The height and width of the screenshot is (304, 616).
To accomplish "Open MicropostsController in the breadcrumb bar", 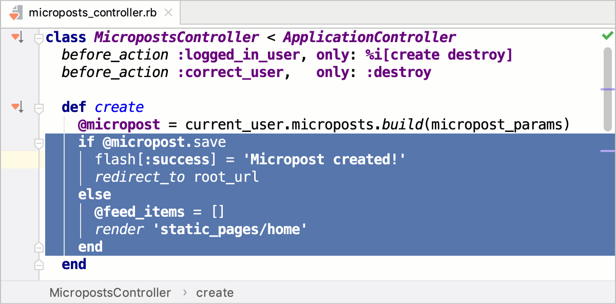I will [110, 293].
